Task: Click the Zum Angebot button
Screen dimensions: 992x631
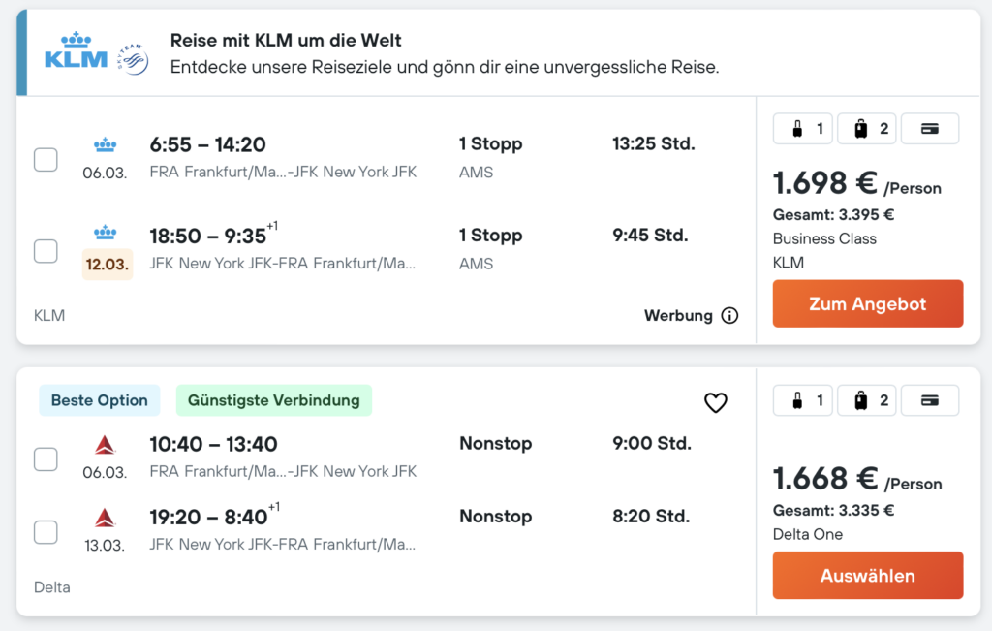Action: coord(867,303)
